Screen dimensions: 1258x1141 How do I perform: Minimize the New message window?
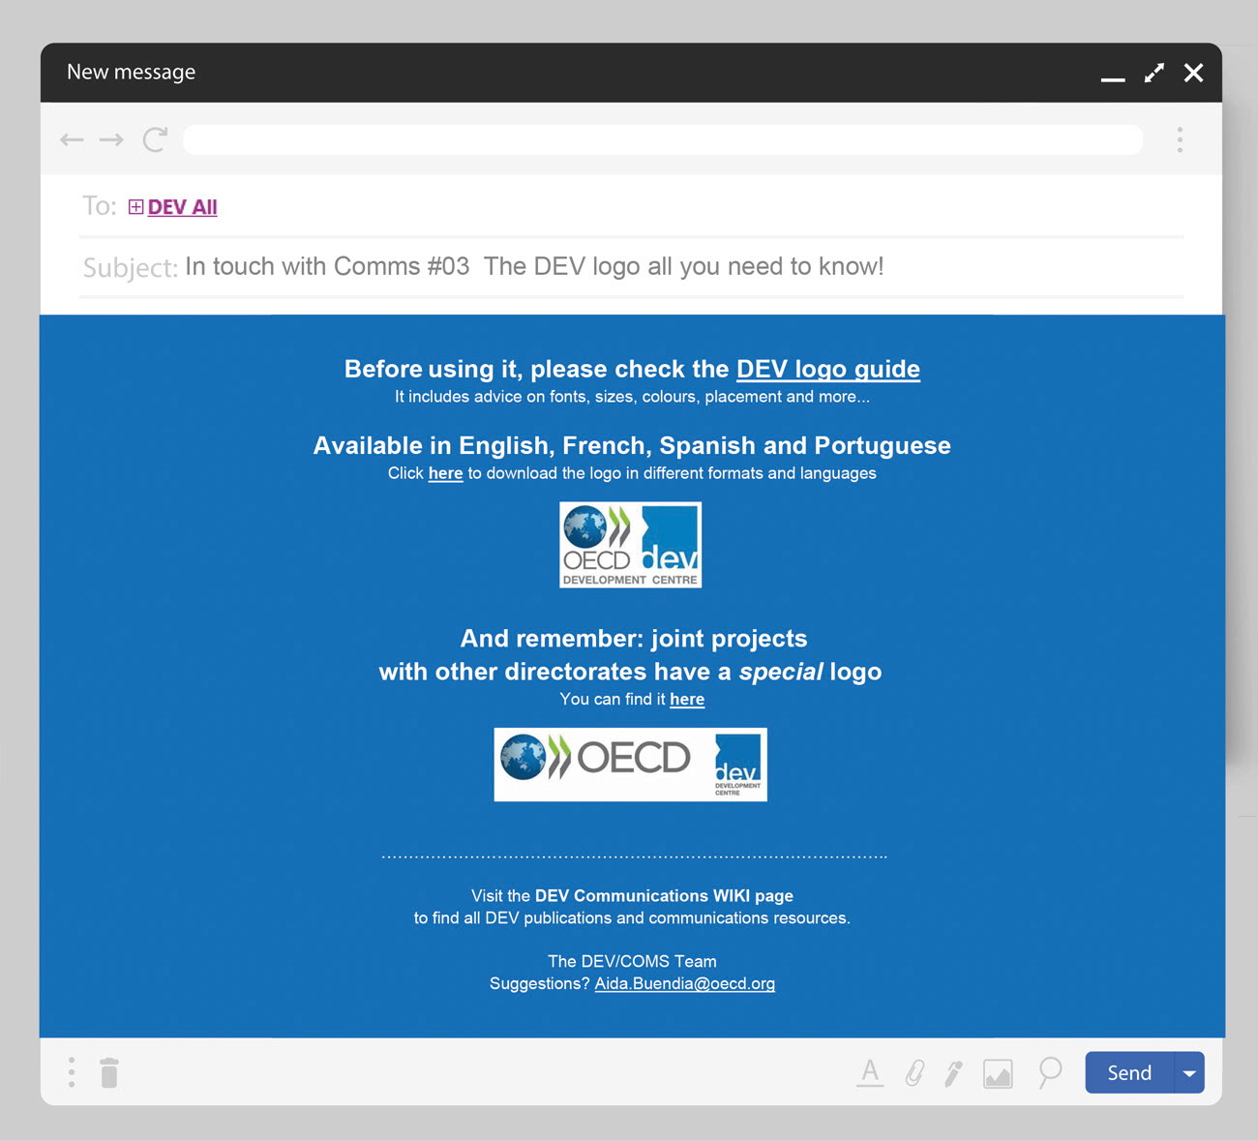point(1113,79)
